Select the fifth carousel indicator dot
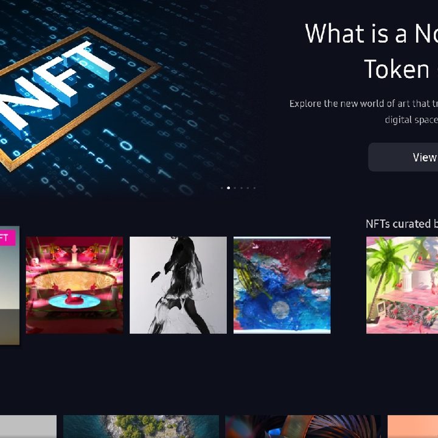 [x=248, y=188]
